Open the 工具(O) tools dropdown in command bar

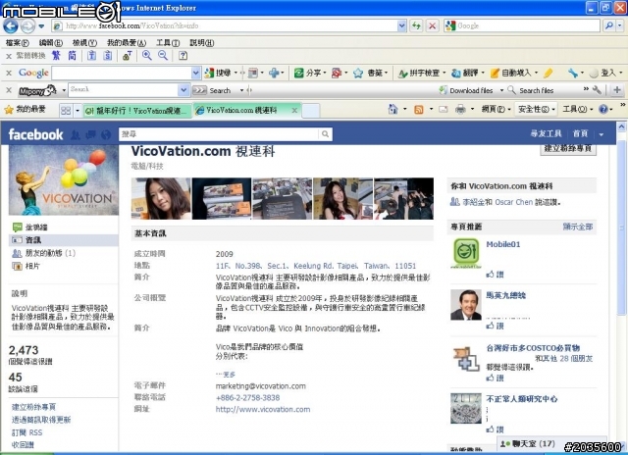click(x=577, y=109)
